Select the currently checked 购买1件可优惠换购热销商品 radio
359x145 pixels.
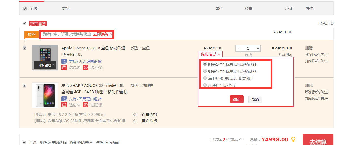pyautogui.click(x=205, y=64)
